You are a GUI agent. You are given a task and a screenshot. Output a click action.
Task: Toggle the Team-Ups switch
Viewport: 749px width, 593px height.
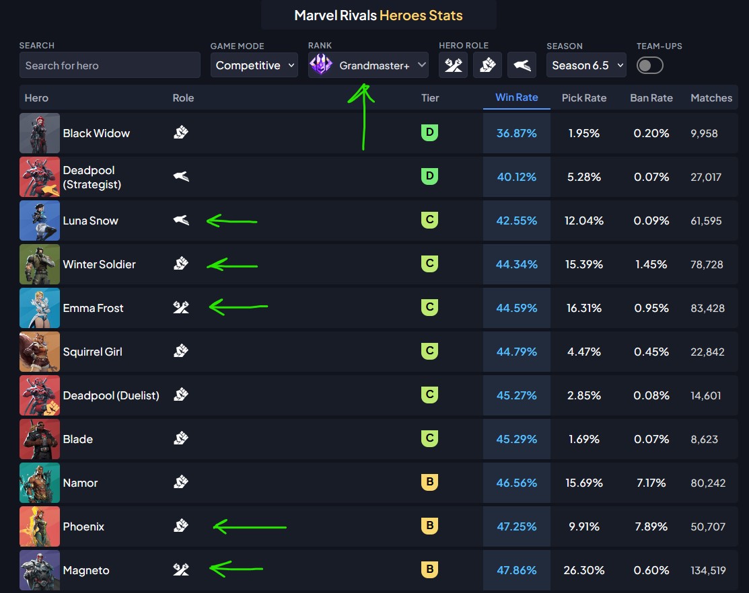pyautogui.click(x=649, y=65)
